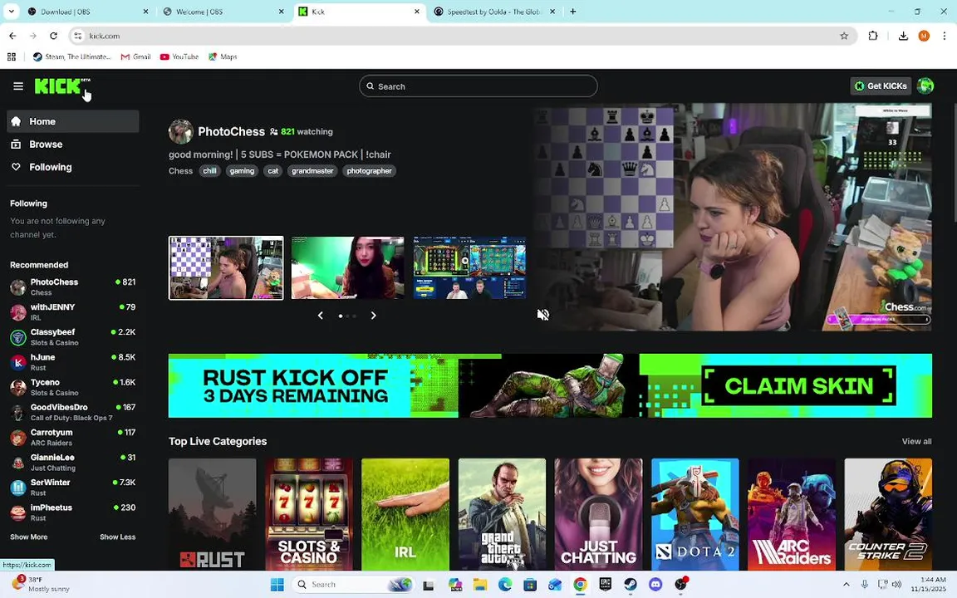Open File Explorer from the taskbar

[x=480, y=585]
